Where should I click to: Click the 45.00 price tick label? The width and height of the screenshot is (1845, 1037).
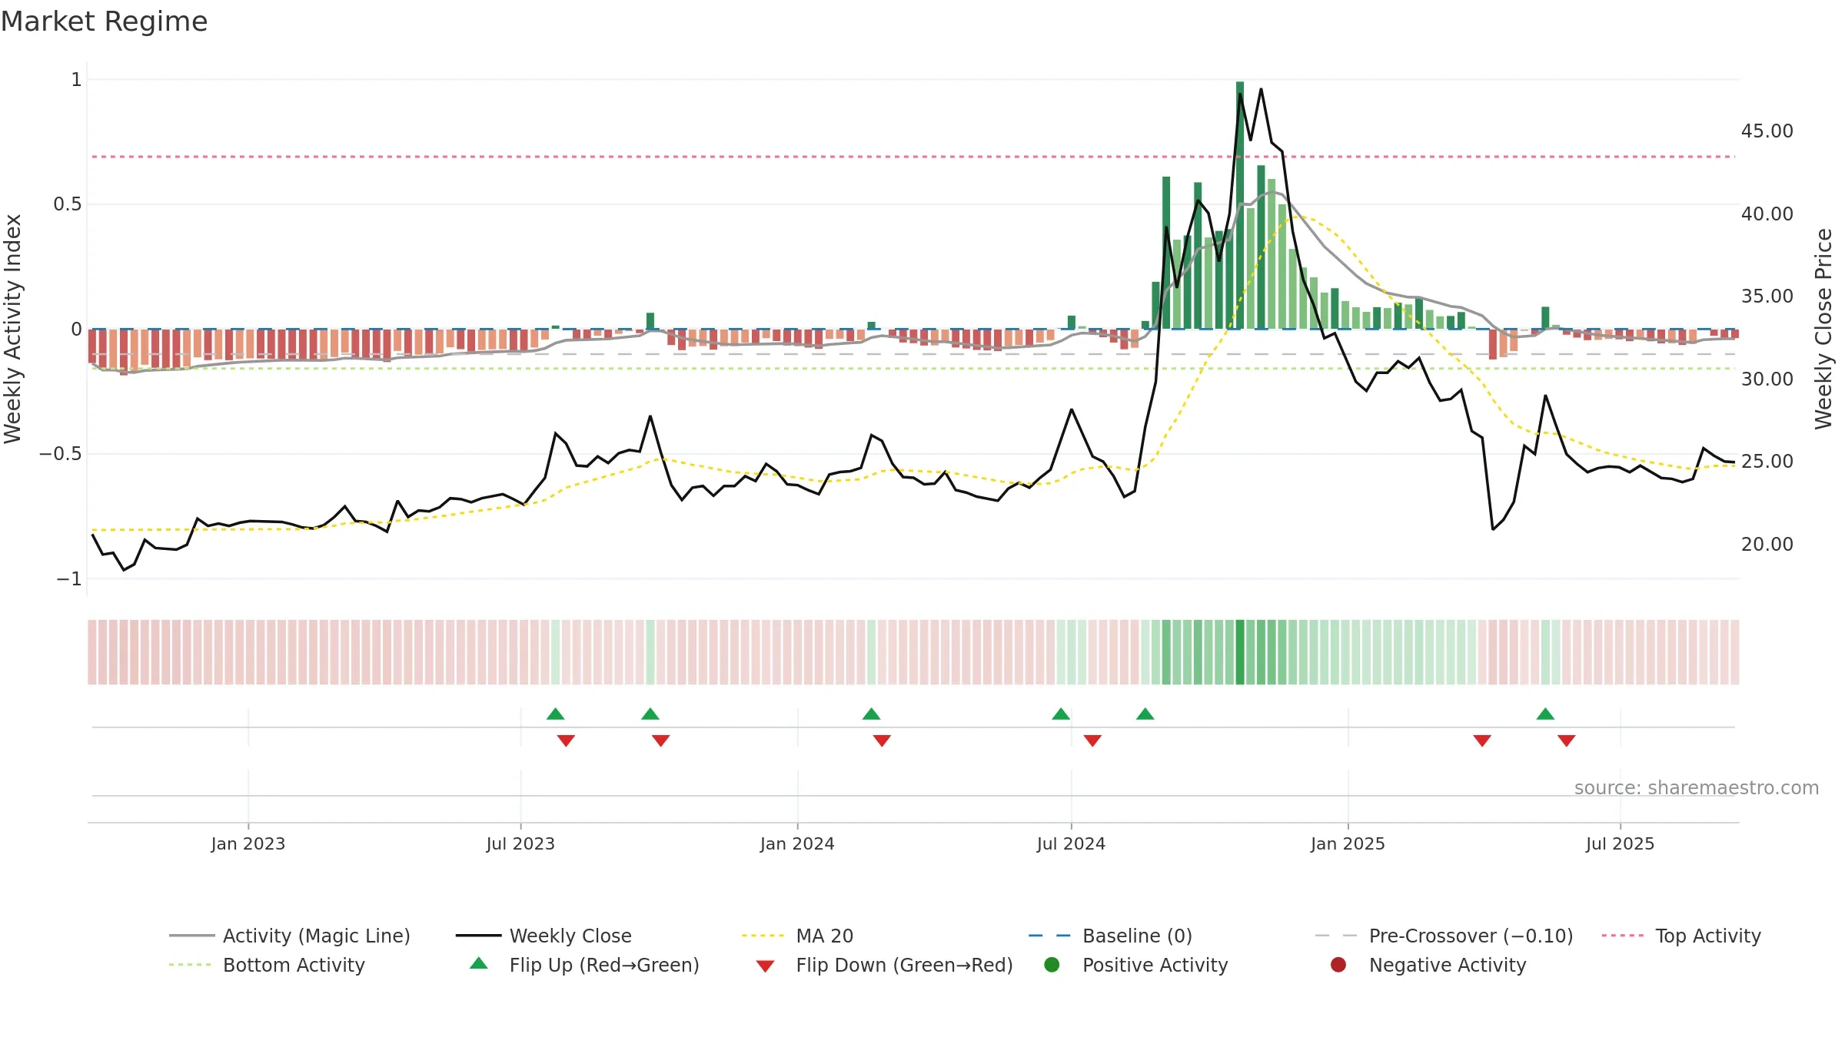pyautogui.click(x=1767, y=131)
